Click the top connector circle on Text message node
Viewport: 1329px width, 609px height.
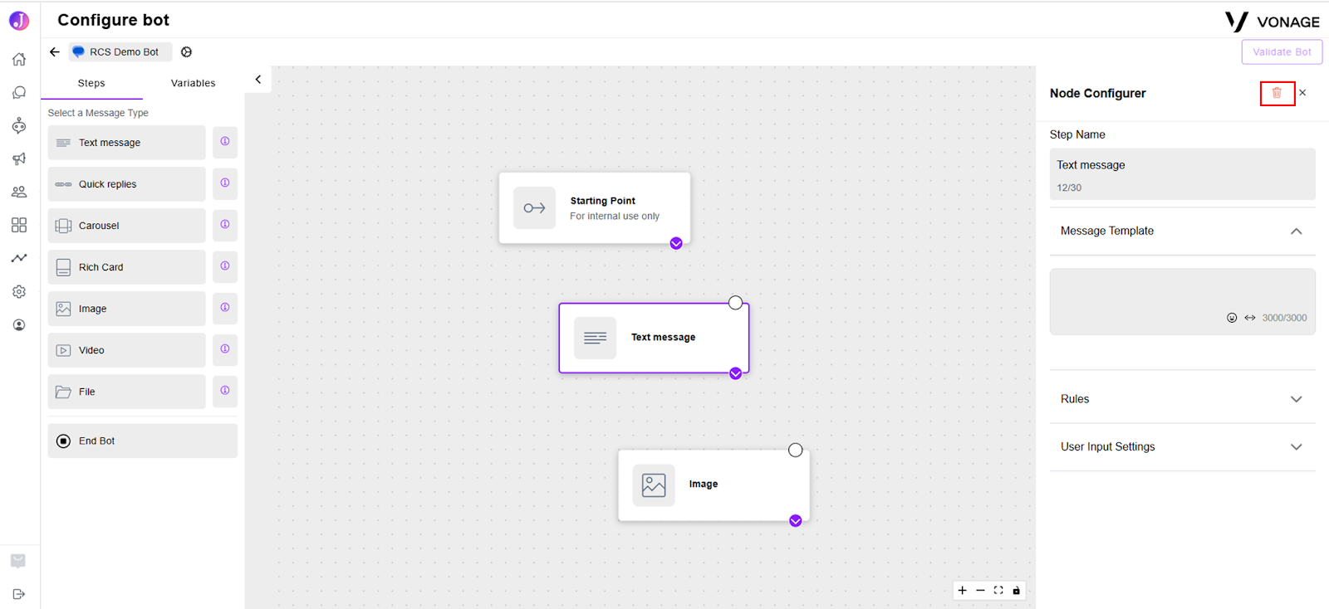point(735,303)
